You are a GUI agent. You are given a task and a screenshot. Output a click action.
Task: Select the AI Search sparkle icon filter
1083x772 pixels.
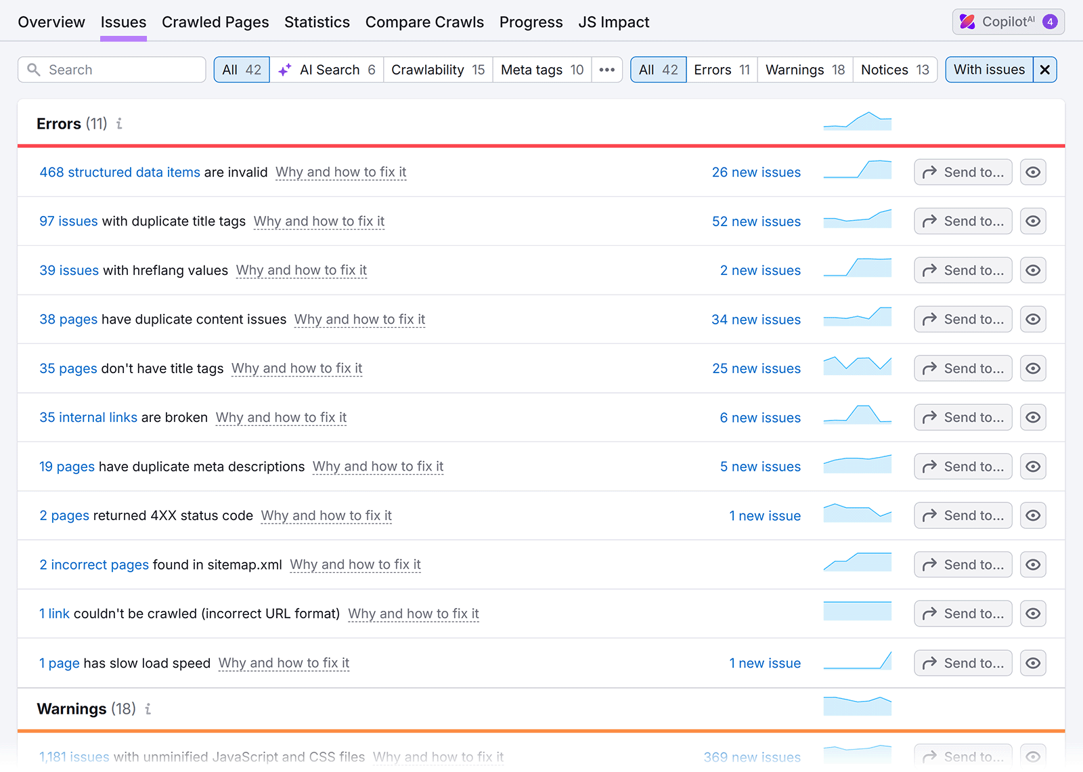[x=284, y=69]
